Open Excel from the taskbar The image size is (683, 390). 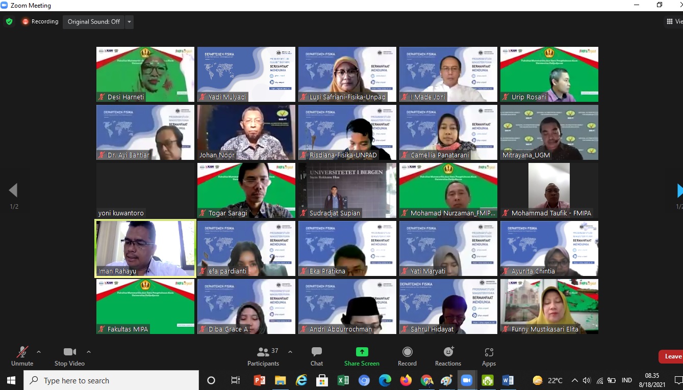343,380
